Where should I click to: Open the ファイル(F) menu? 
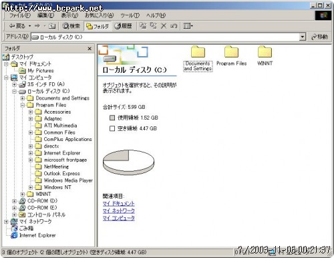click(x=20, y=15)
